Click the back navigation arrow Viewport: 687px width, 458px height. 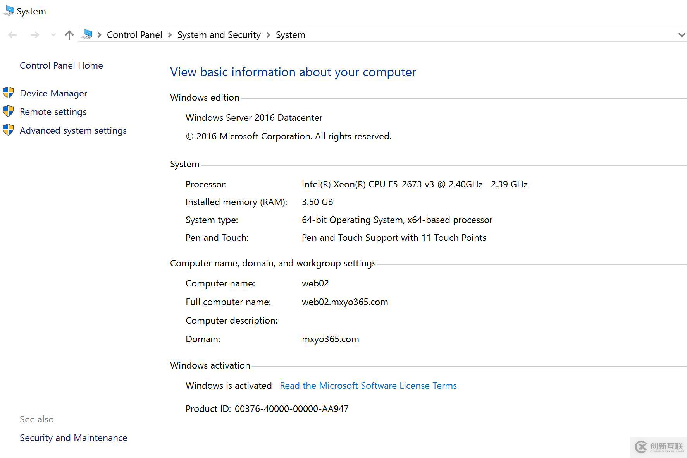[x=12, y=35]
